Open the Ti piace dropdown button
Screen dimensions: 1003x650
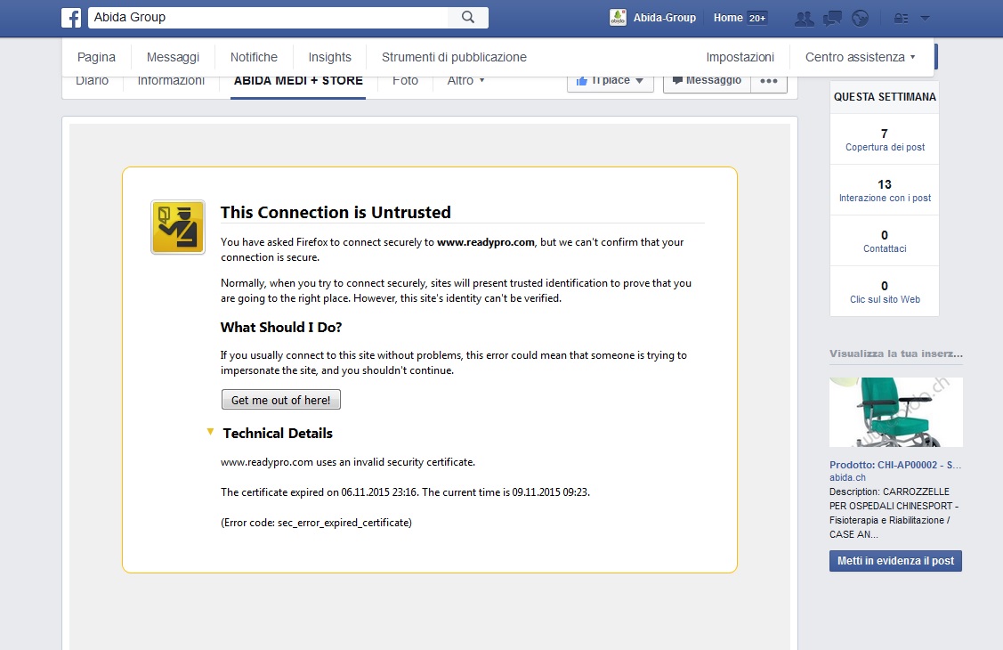point(611,81)
